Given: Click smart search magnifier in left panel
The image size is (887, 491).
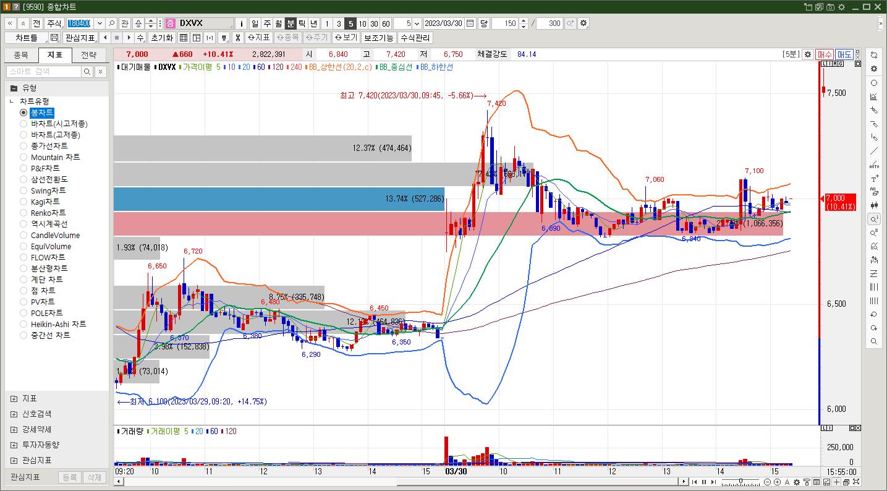Looking at the screenshot, I should (87, 72).
